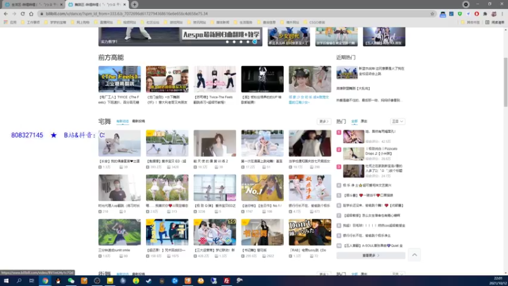Open the browser extensions puzzle icon
508x286 pixels.
coord(485,14)
